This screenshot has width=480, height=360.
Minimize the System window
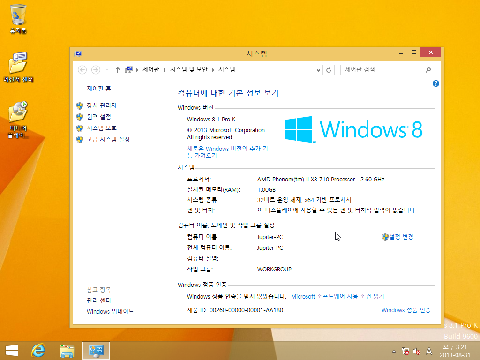click(401, 52)
